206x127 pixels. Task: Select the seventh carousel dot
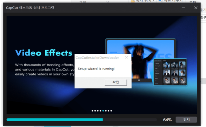108,111
